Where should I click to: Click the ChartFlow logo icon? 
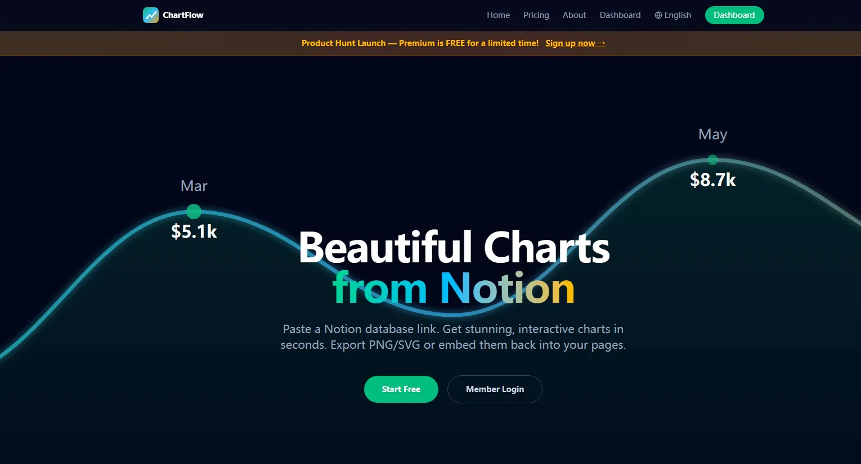[151, 15]
